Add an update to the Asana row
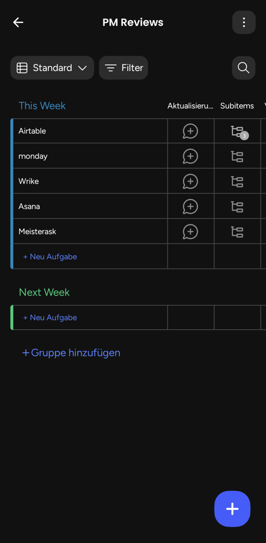Image resolution: width=266 pixels, height=543 pixels. coord(190,207)
